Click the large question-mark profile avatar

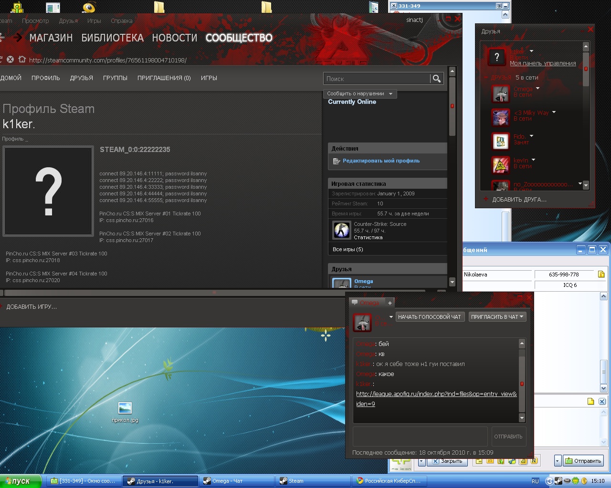pyautogui.click(x=48, y=191)
